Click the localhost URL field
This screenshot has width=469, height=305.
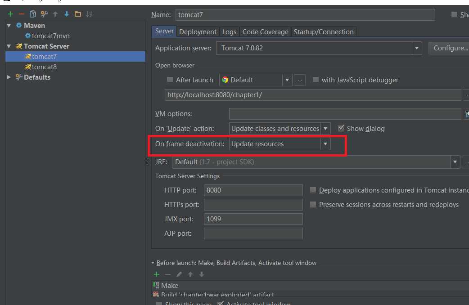(312, 95)
